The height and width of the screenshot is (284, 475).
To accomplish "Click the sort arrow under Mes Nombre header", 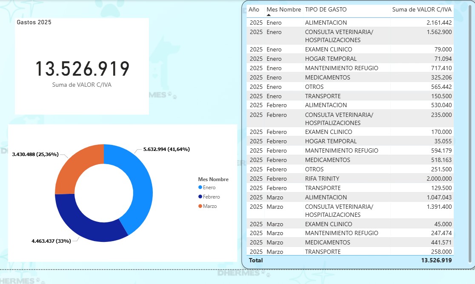I will [x=269, y=15].
